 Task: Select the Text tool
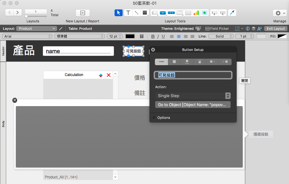pyautogui.click(x=128, y=13)
